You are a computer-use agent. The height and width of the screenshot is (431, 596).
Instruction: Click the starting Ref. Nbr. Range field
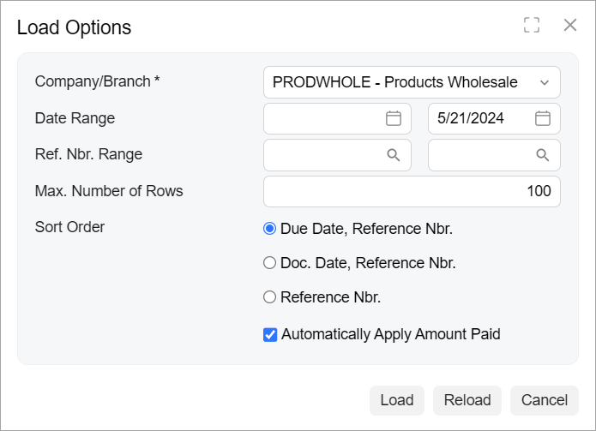[x=323, y=155]
